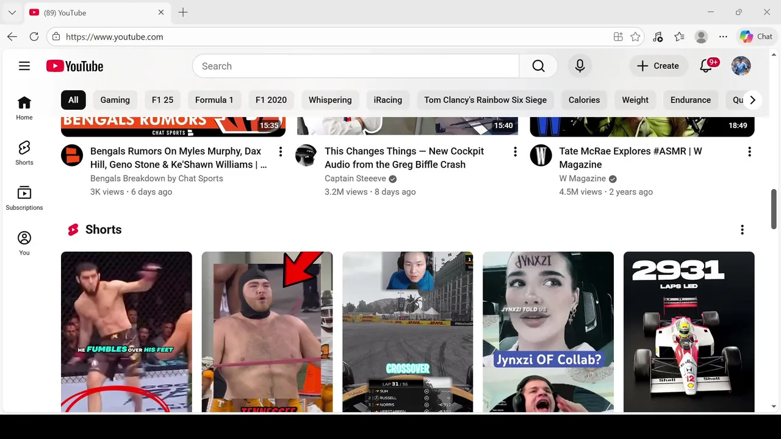781x439 pixels.
Task: Go to Home in sidebar
Action: click(24, 108)
